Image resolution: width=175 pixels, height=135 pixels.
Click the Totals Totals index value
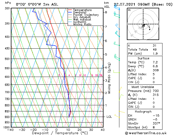point(155,49)
